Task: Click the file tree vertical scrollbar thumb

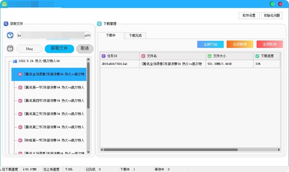Action: [x=88, y=86]
